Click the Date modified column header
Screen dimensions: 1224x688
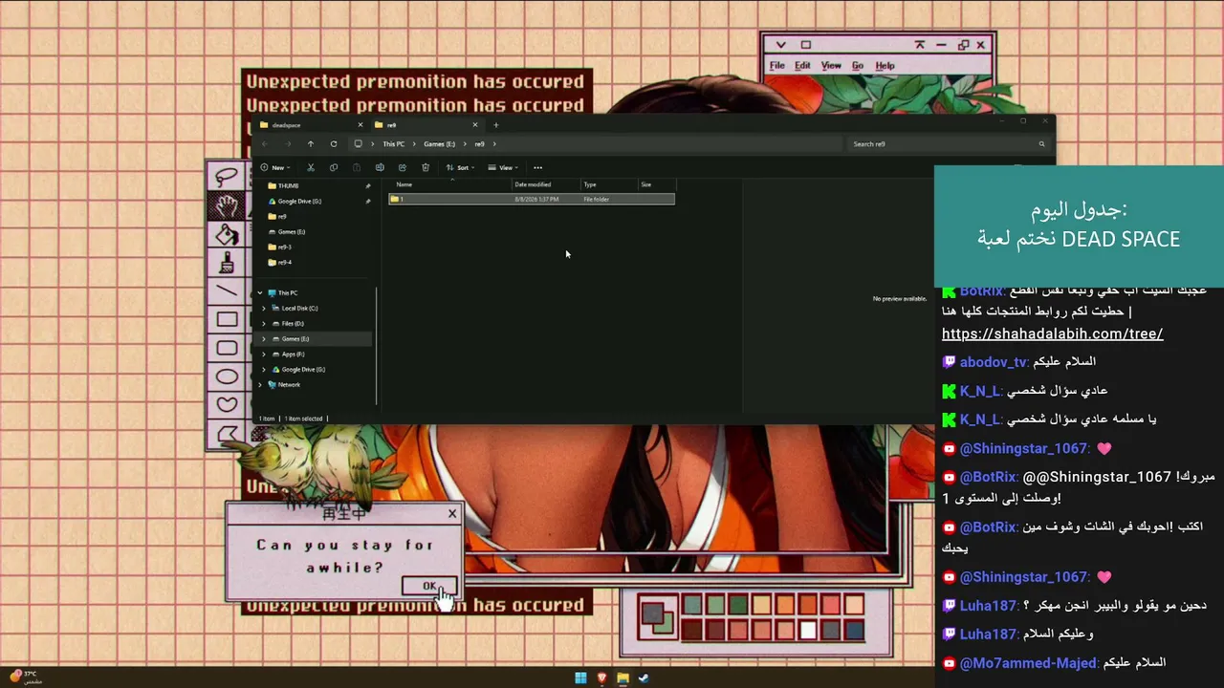pos(546,184)
